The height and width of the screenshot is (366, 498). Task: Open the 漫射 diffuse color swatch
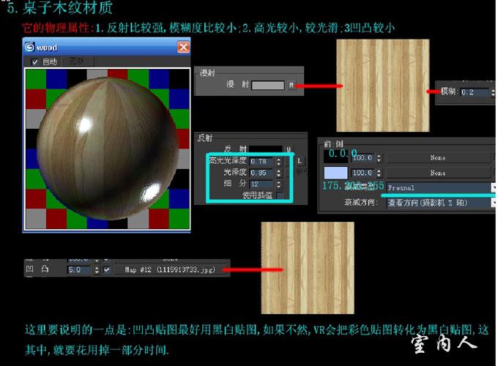268,85
